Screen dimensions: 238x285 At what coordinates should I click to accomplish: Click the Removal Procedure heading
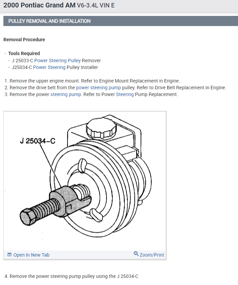pos(24,40)
